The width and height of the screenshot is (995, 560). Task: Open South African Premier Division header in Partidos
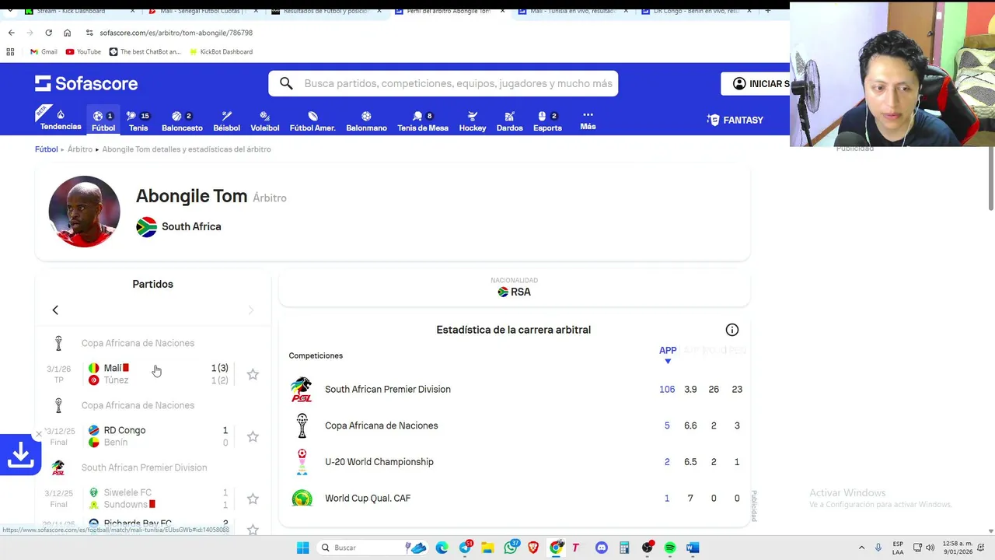point(144,467)
